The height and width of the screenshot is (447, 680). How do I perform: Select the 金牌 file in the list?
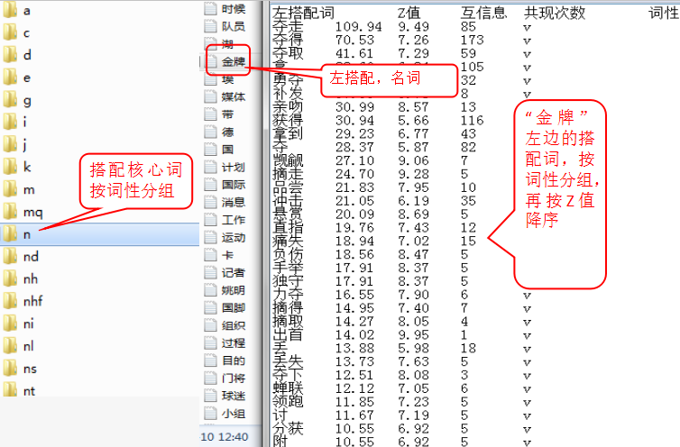click(227, 61)
